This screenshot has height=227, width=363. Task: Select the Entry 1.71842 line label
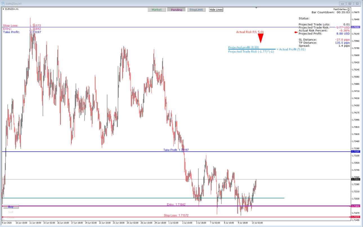[x=176, y=204]
